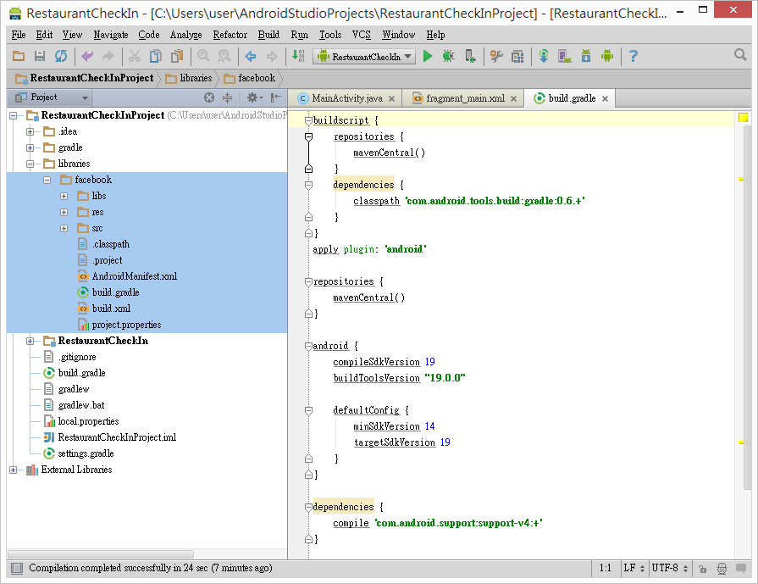The image size is (758, 584).
Task: Toggle tool windows button at bottom-left corner
Action: click(15, 568)
